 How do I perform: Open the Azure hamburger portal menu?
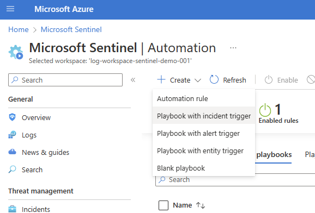tap(10, 9)
